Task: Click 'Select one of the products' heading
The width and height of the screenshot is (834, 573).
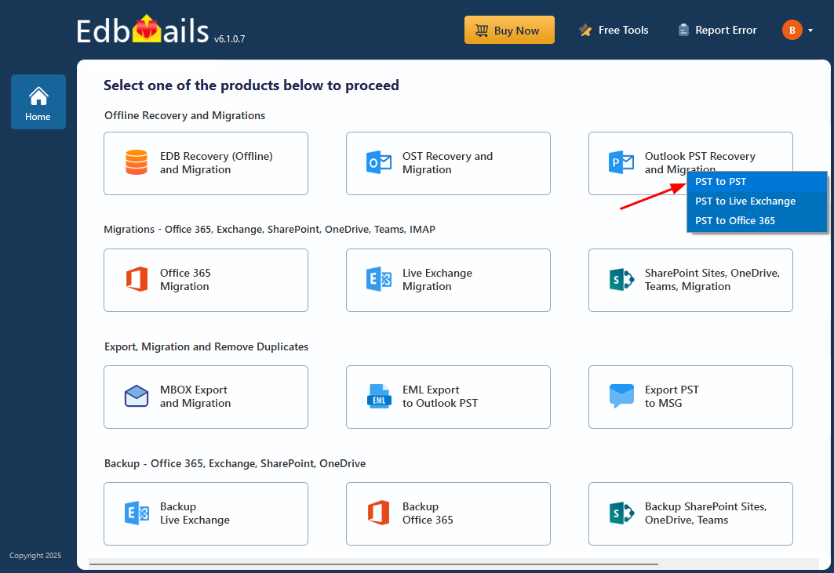Action: [251, 85]
